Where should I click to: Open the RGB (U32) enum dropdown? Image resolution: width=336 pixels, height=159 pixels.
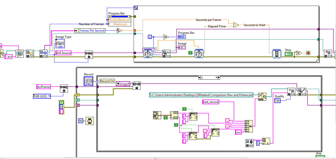click(x=42, y=96)
